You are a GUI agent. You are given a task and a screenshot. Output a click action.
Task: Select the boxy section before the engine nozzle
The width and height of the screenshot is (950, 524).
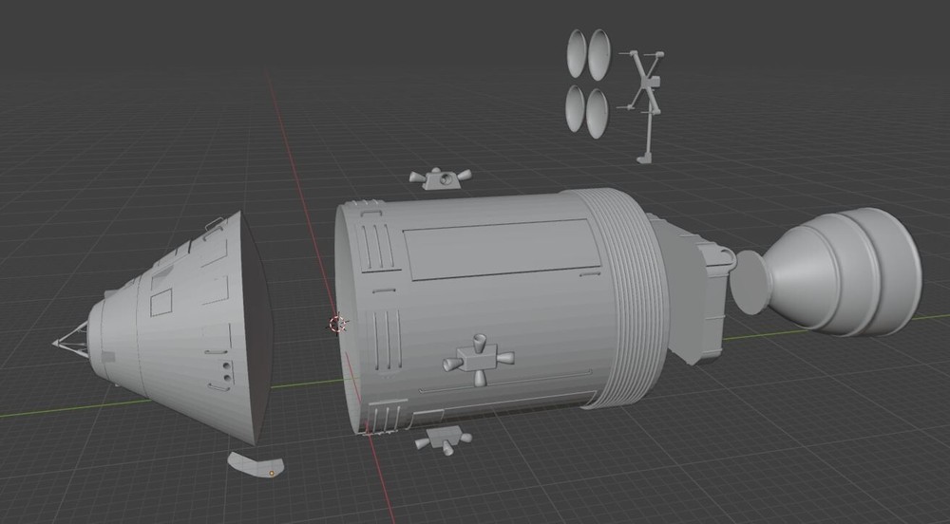(691, 288)
